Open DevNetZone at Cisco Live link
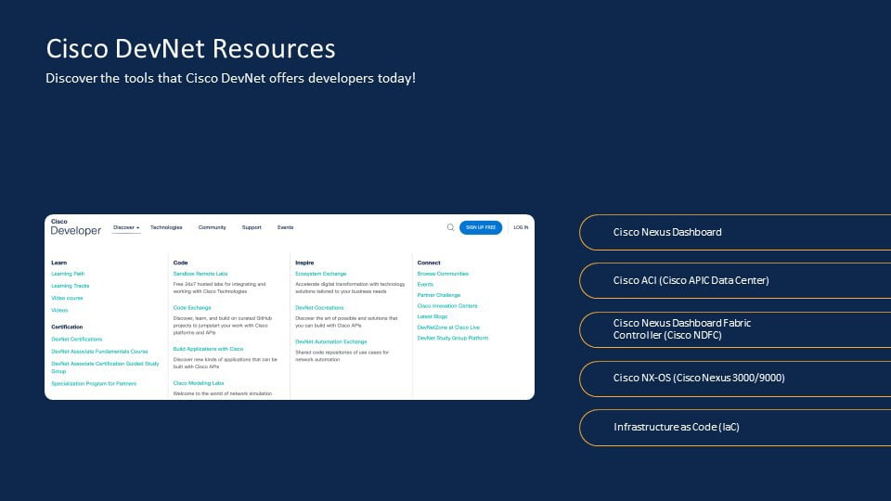Viewport: 891px width, 501px height. (x=448, y=328)
